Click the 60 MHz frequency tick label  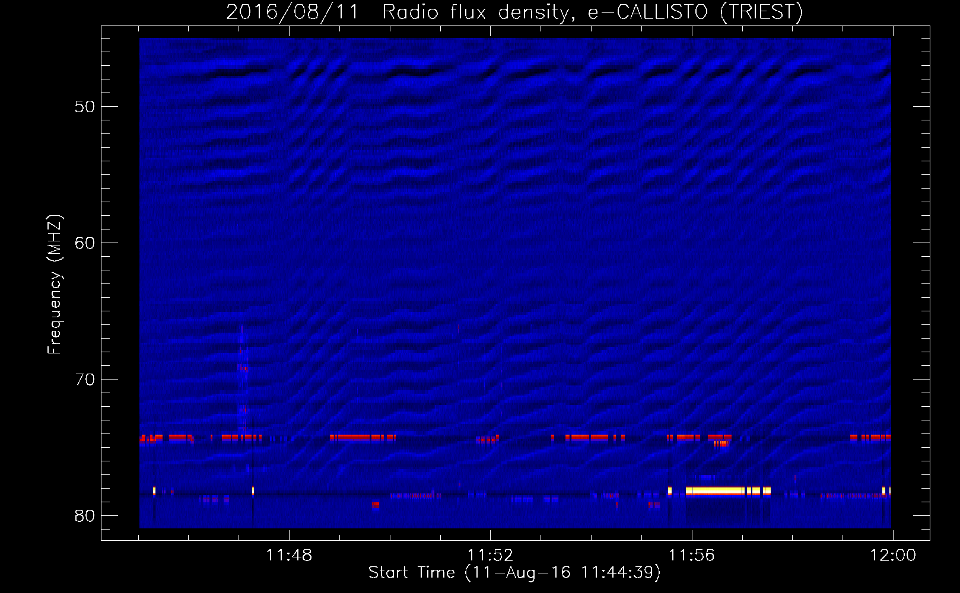point(85,243)
